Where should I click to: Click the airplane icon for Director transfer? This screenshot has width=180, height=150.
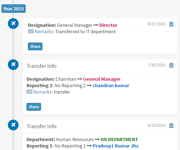[x=13, y=24]
